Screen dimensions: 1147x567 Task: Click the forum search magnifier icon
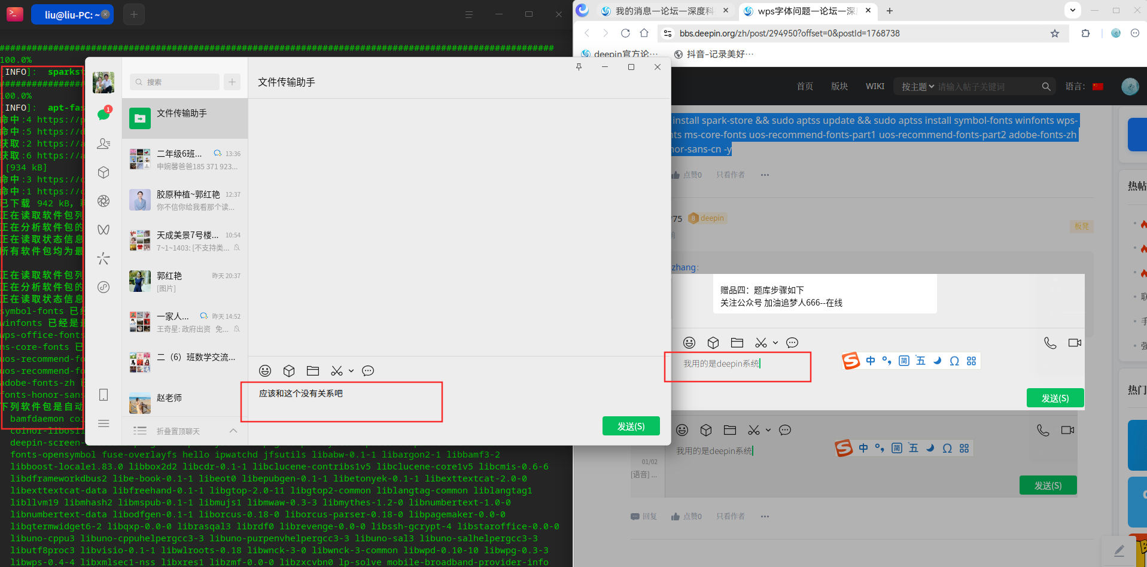[x=1046, y=87]
